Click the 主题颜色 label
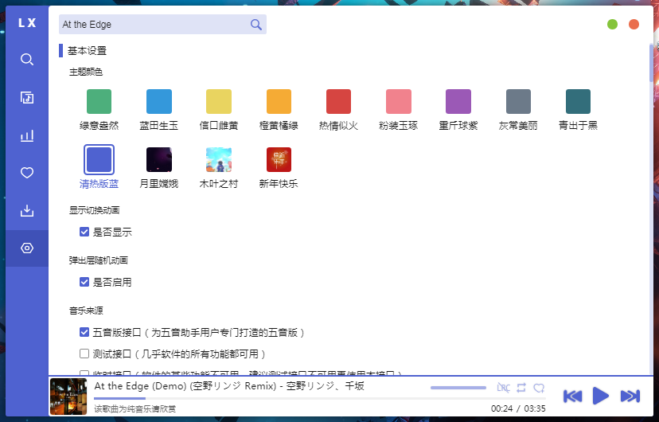The width and height of the screenshot is (659, 422). coord(86,72)
